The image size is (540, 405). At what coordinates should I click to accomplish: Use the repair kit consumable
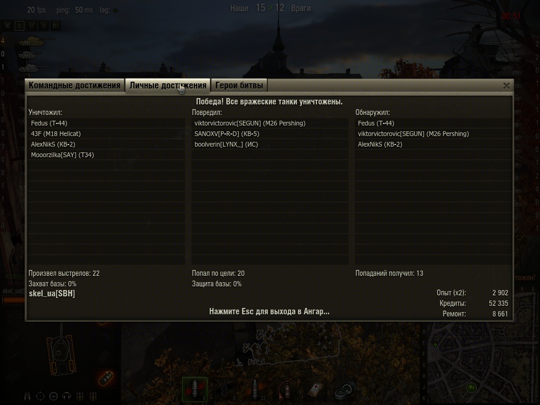tap(345, 389)
